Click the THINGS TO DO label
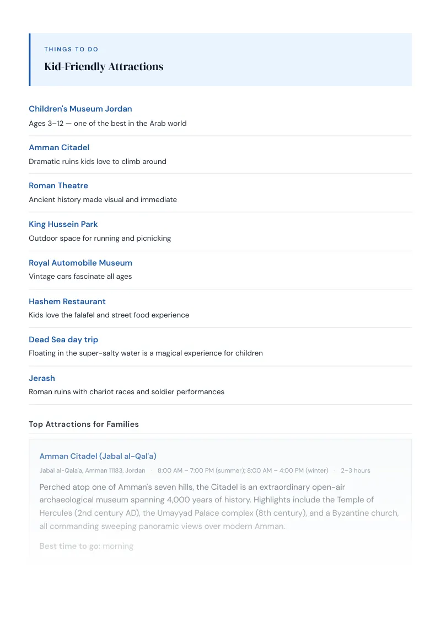441x625 pixels. click(71, 50)
